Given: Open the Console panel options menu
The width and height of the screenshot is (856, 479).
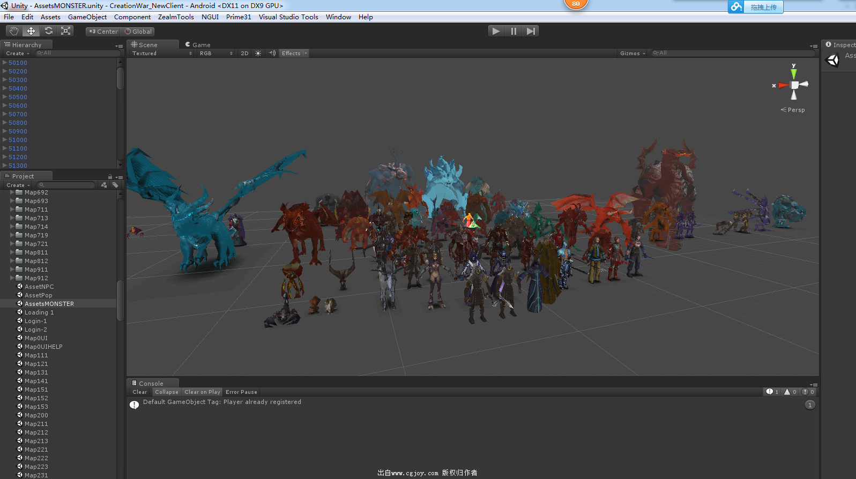Looking at the screenshot, I should [x=814, y=384].
